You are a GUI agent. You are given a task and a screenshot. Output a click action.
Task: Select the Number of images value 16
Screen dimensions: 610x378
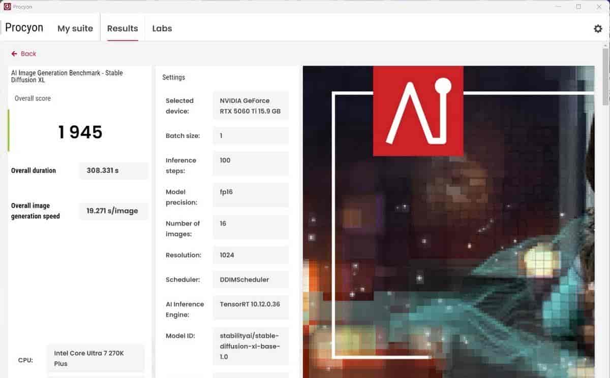pyautogui.click(x=251, y=227)
